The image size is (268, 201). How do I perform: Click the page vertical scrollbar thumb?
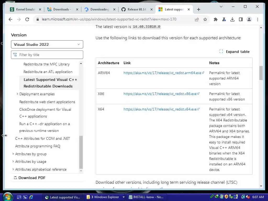261,73
